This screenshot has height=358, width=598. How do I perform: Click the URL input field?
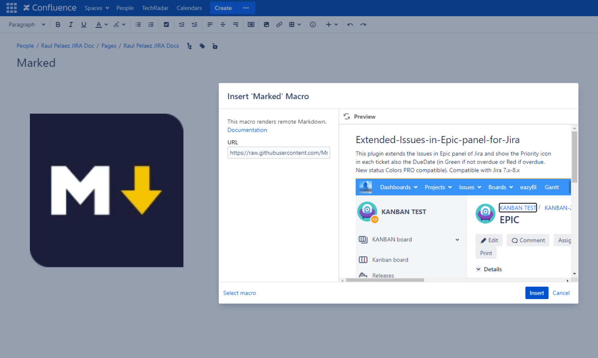tap(278, 153)
